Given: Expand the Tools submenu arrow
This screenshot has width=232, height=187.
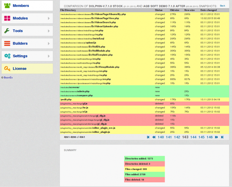Looking at the screenshot, I should (x=49, y=31).
